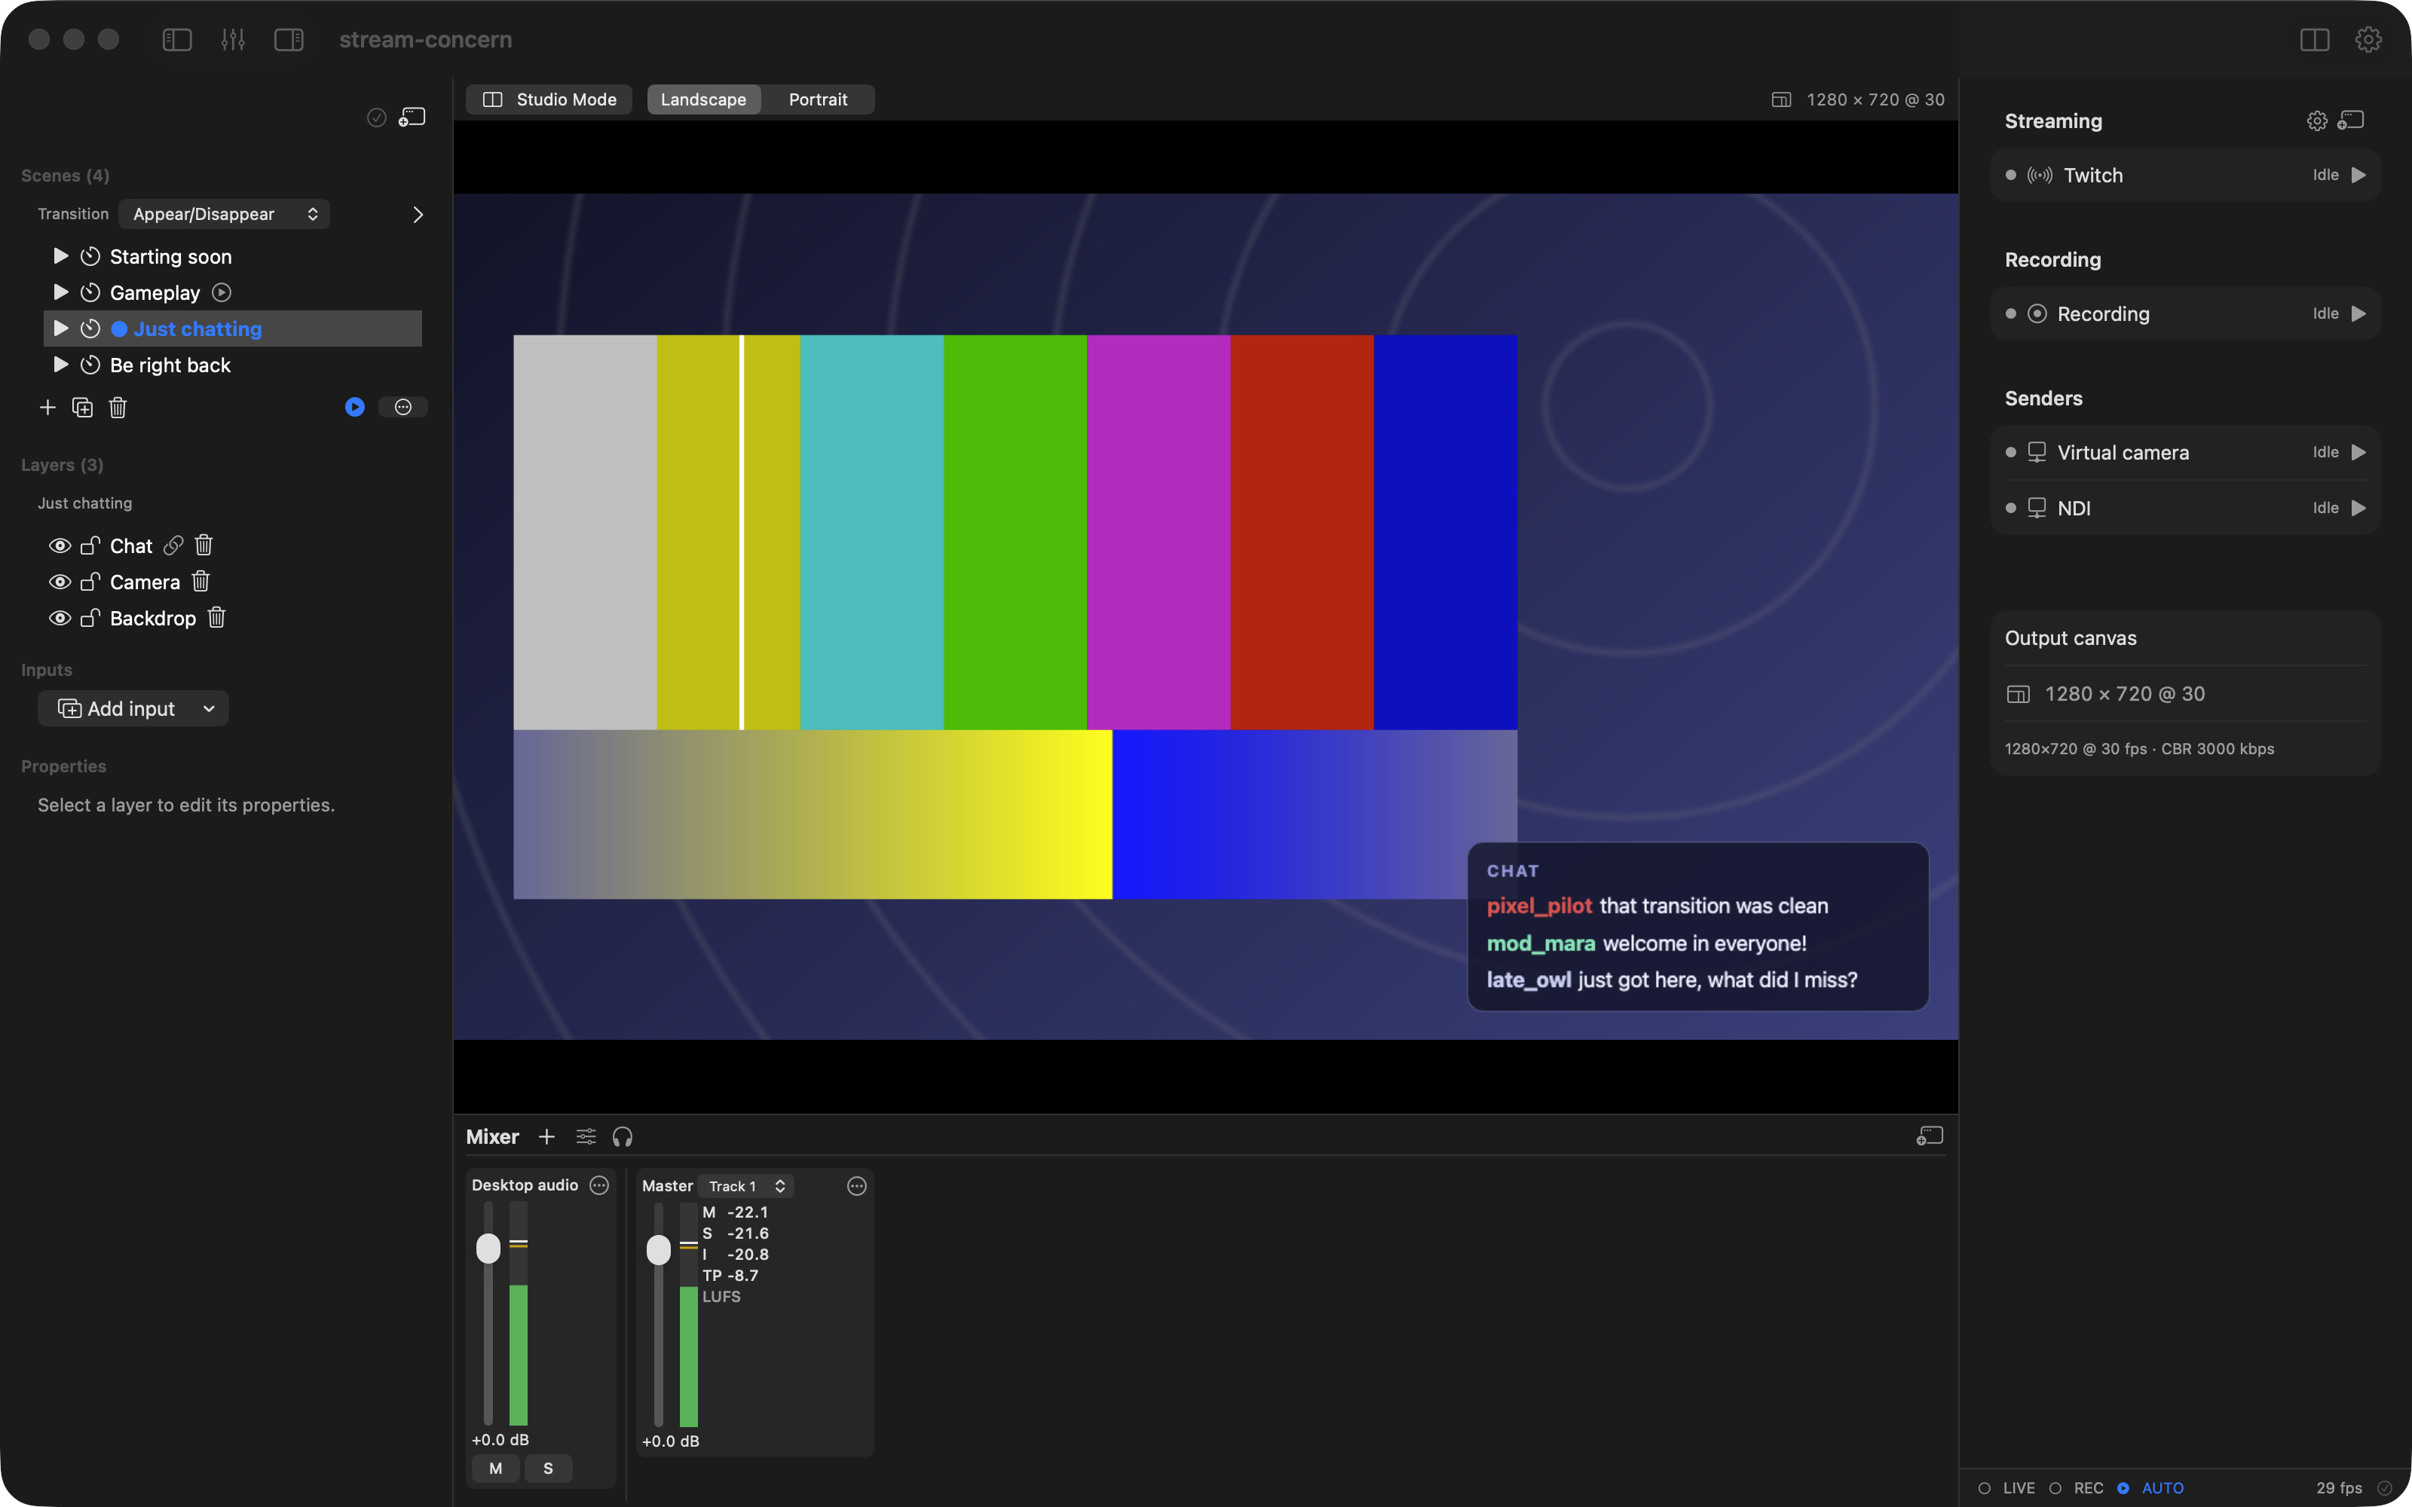2412x1507 pixels.
Task: Click the link icon on Chat layer
Action: 173,546
